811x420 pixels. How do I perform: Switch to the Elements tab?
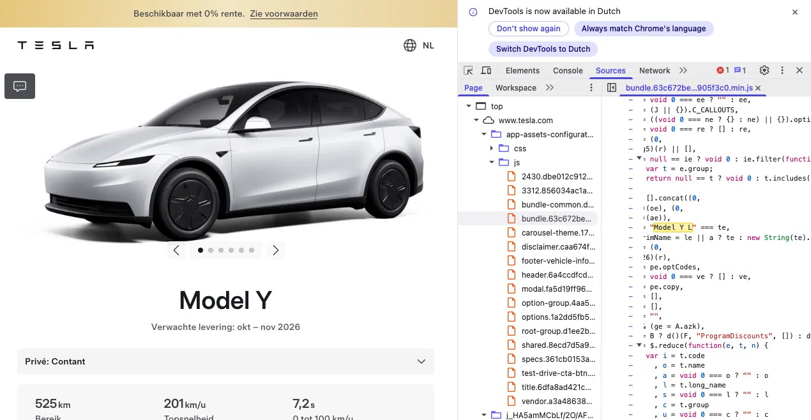pos(522,71)
